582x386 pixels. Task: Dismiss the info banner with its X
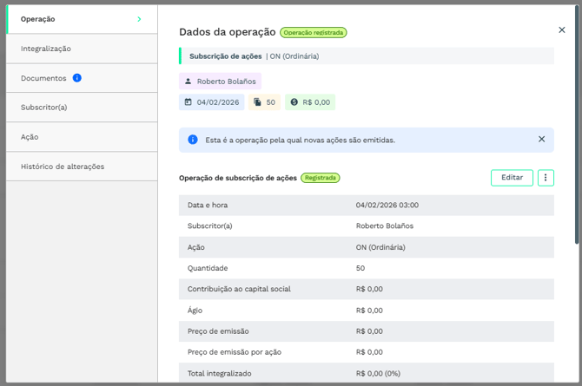pyautogui.click(x=541, y=140)
